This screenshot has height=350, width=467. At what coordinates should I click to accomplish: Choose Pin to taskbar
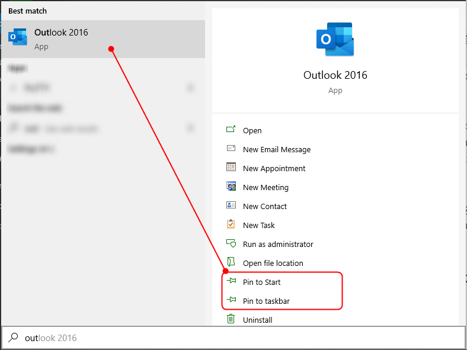tap(266, 301)
